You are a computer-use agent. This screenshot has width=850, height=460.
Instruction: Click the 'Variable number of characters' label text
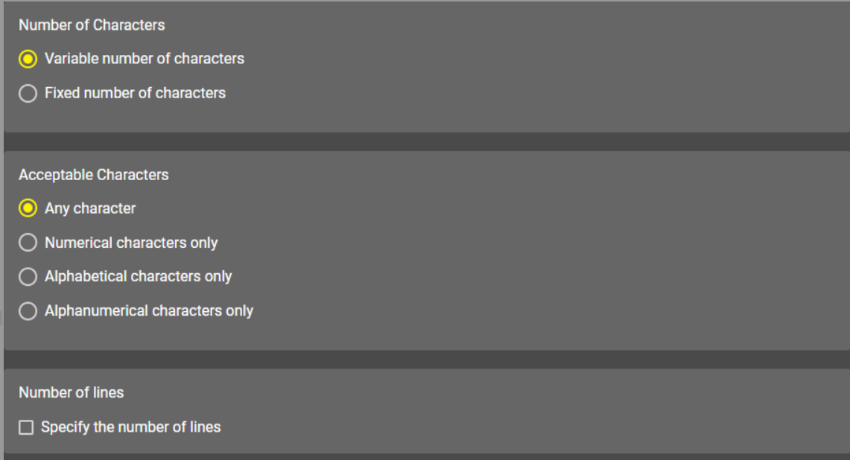click(x=144, y=59)
